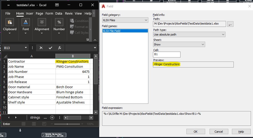Click Help in the Field dialog
This screenshot has width=253, height=138.
(x=241, y=132)
